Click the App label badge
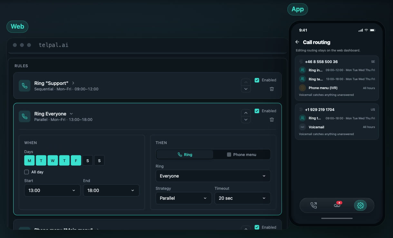Viewport: 393px width, 238px height. (298, 9)
